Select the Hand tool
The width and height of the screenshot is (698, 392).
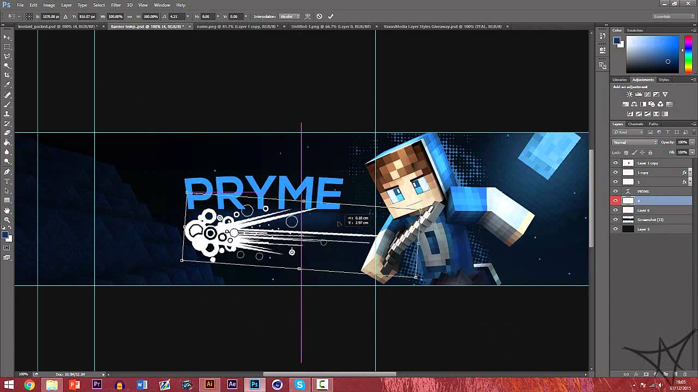(7, 211)
